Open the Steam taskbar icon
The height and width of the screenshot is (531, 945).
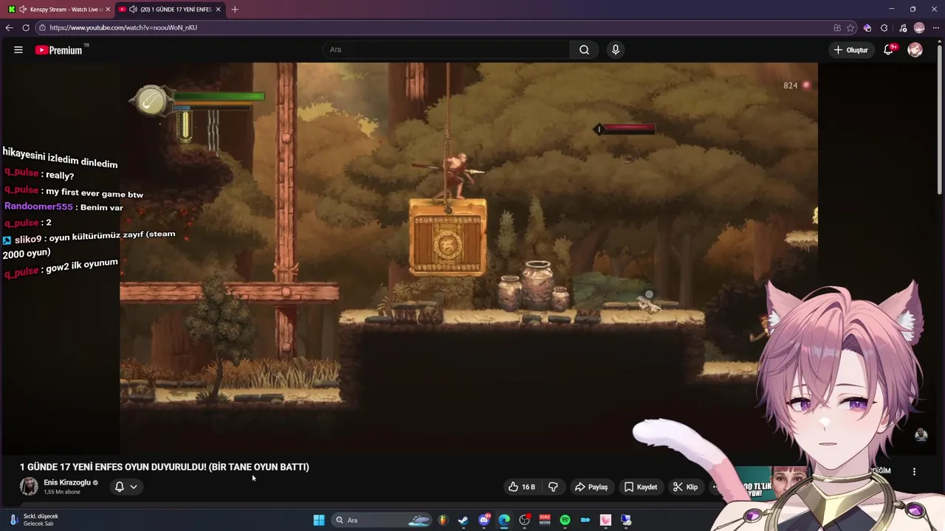(463, 520)
